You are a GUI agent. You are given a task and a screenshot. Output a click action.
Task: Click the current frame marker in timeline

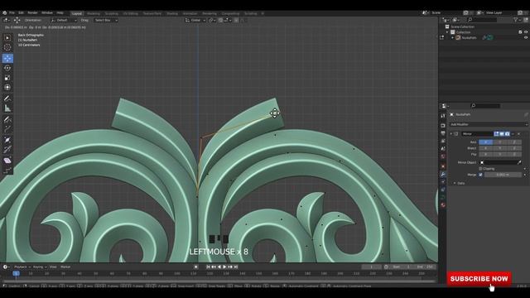tap(16, 273)
